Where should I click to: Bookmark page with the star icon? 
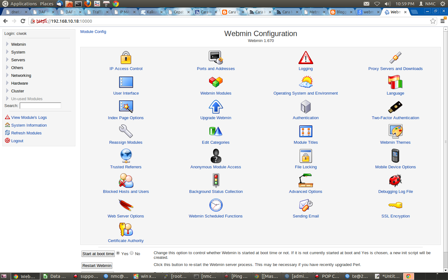(433, 21)
